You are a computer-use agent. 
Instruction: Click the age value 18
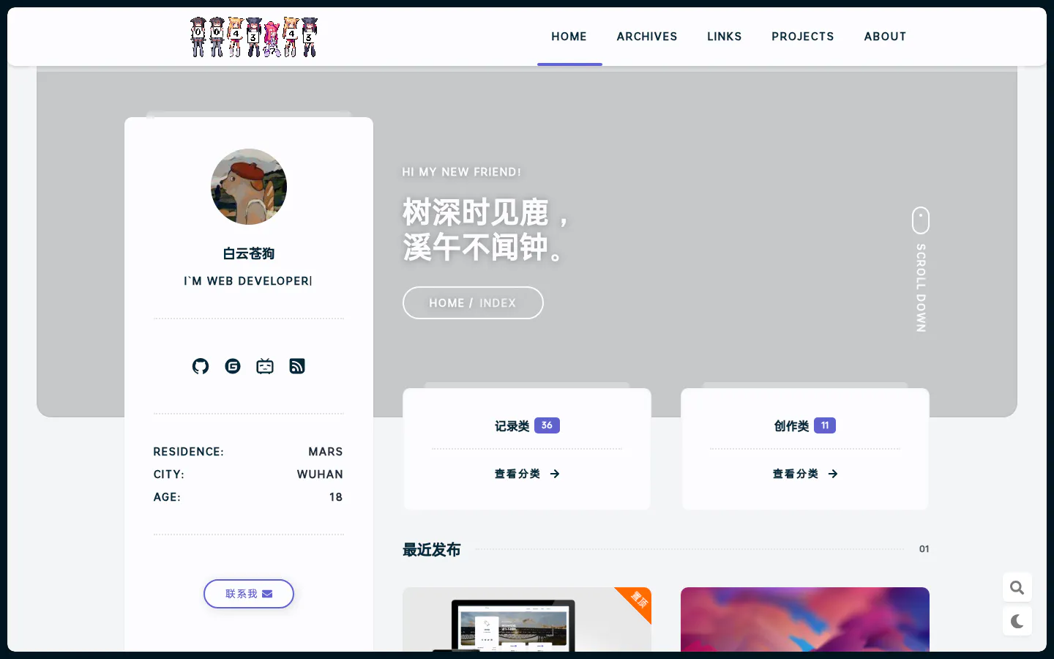coord(336,497)
